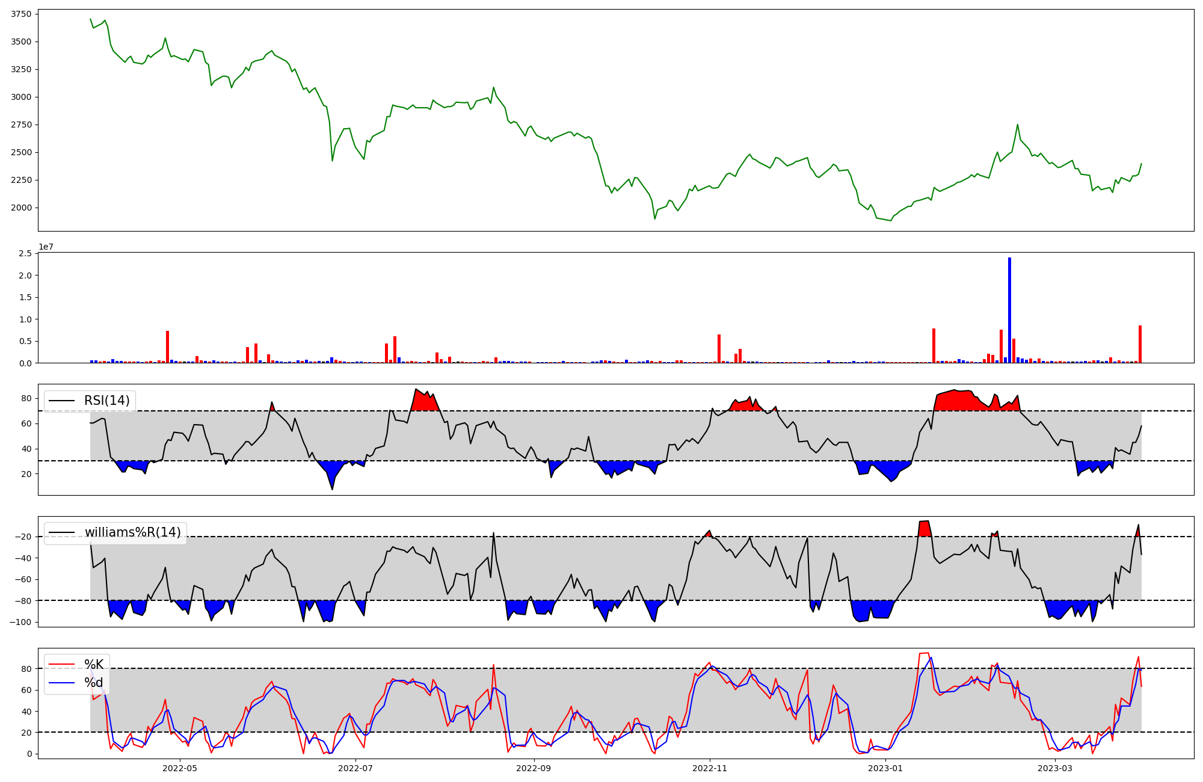
Task: Click the 2022-07 x-axis date label
Action: [356, 768]
